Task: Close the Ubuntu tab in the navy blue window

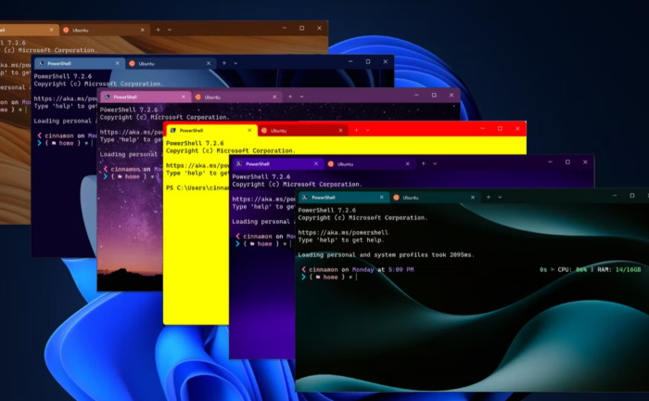Action: pos(209,63)
